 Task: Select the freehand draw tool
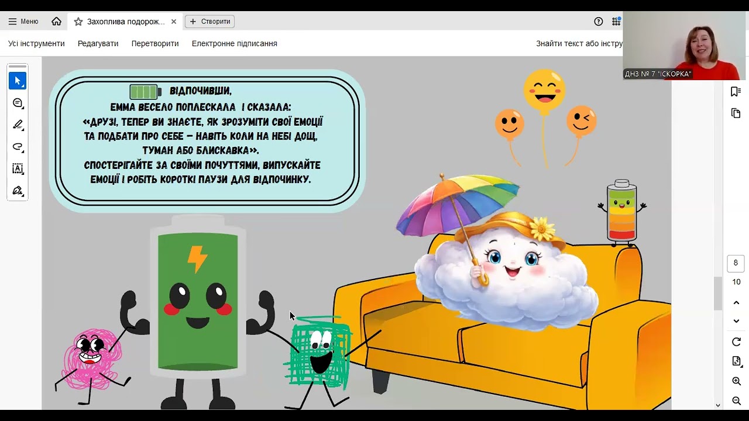18,147
